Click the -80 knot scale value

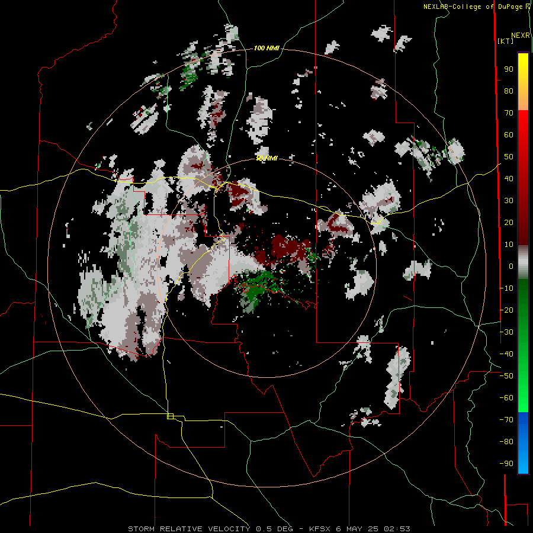pos(506,442)
